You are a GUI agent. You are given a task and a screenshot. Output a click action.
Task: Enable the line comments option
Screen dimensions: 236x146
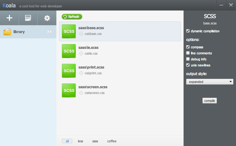(188, 53)
